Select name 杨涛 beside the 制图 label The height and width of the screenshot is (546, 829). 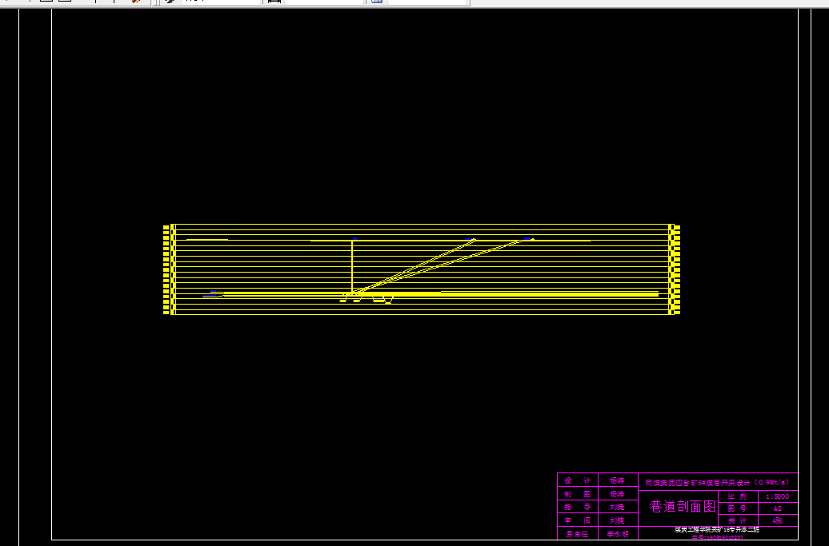(617, 494)
